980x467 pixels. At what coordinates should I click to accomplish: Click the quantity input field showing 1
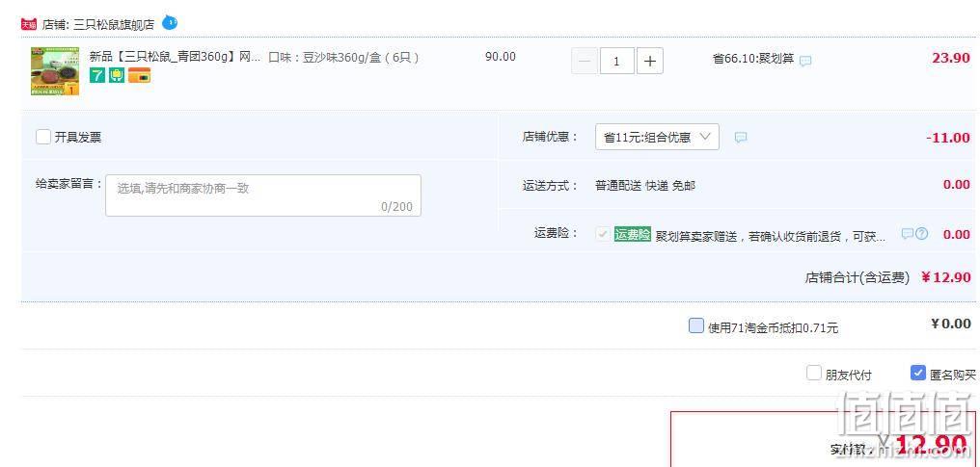(x=617, y=61)
